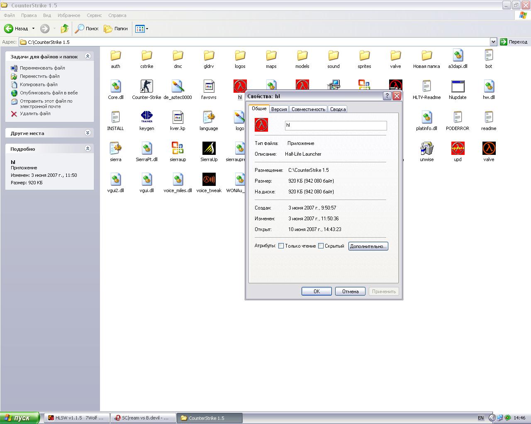Select the upd application icon
531x424 pixels.
point(458,148)
